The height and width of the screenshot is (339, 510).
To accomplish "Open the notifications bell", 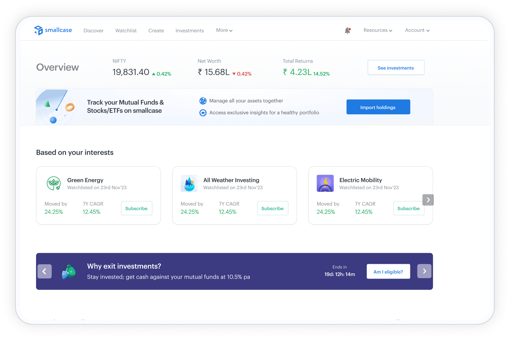I will [348, 30].
